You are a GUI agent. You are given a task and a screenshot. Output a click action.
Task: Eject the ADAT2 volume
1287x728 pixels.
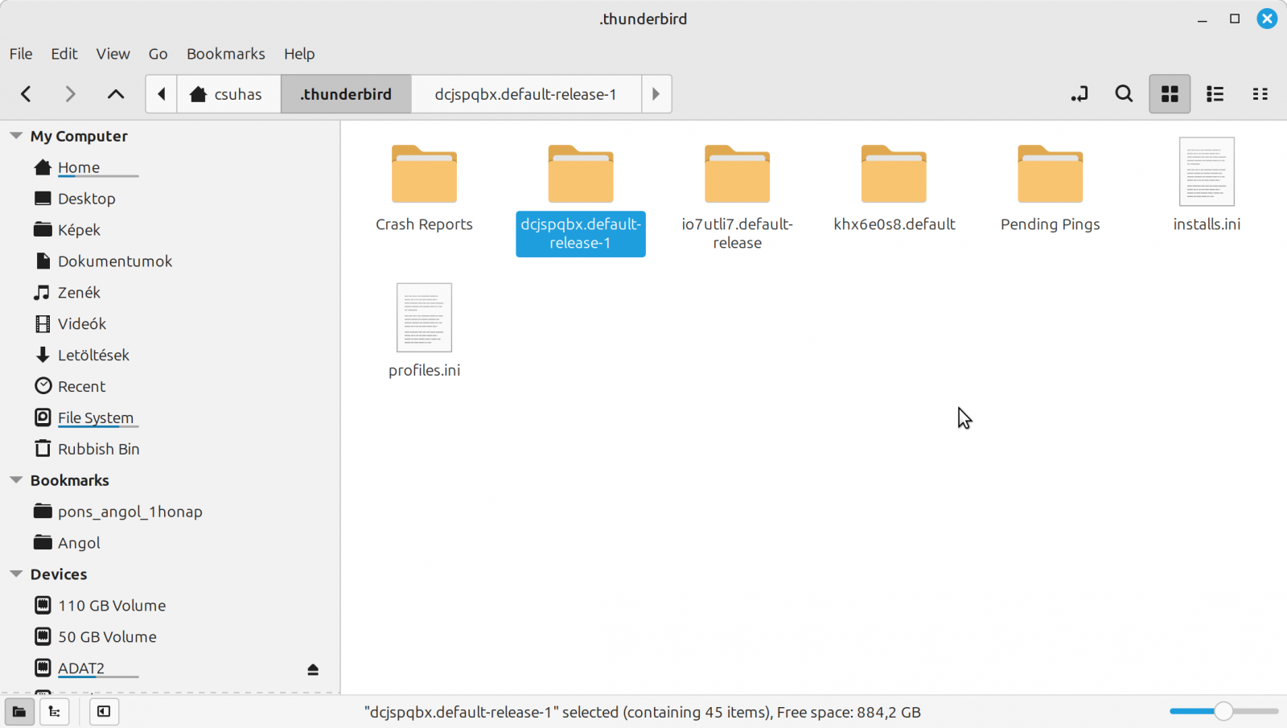point(313,669)
